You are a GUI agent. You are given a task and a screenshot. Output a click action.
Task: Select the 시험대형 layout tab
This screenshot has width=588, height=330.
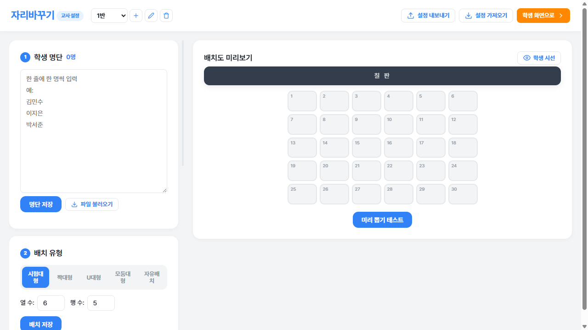(x=36, y=277)
